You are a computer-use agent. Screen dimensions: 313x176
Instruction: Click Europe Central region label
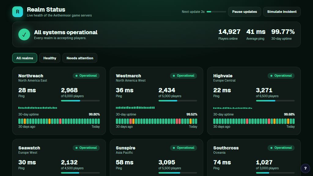(x=224, y=80)
